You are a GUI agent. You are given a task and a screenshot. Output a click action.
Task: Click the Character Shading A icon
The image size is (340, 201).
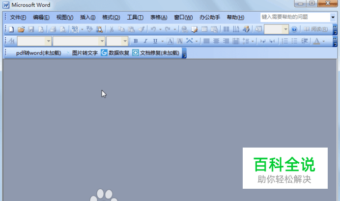click(x=180, y=41)
